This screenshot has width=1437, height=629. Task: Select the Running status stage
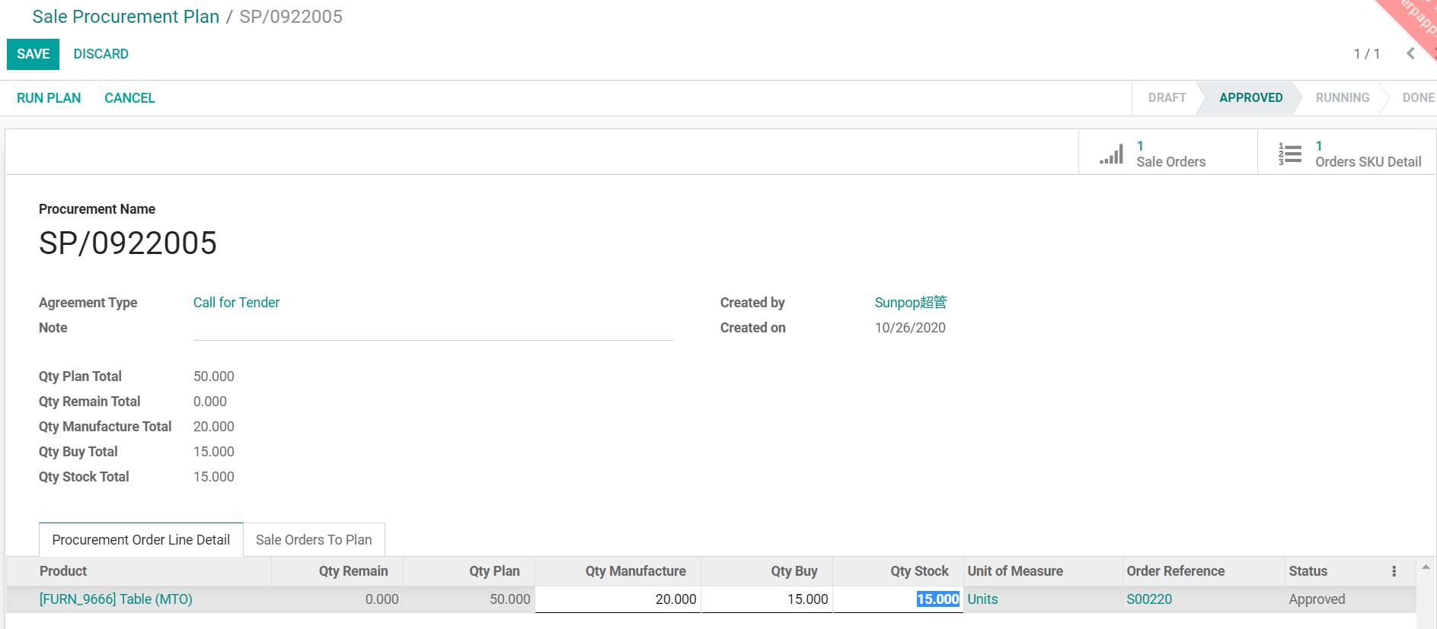pos(1342,97)
